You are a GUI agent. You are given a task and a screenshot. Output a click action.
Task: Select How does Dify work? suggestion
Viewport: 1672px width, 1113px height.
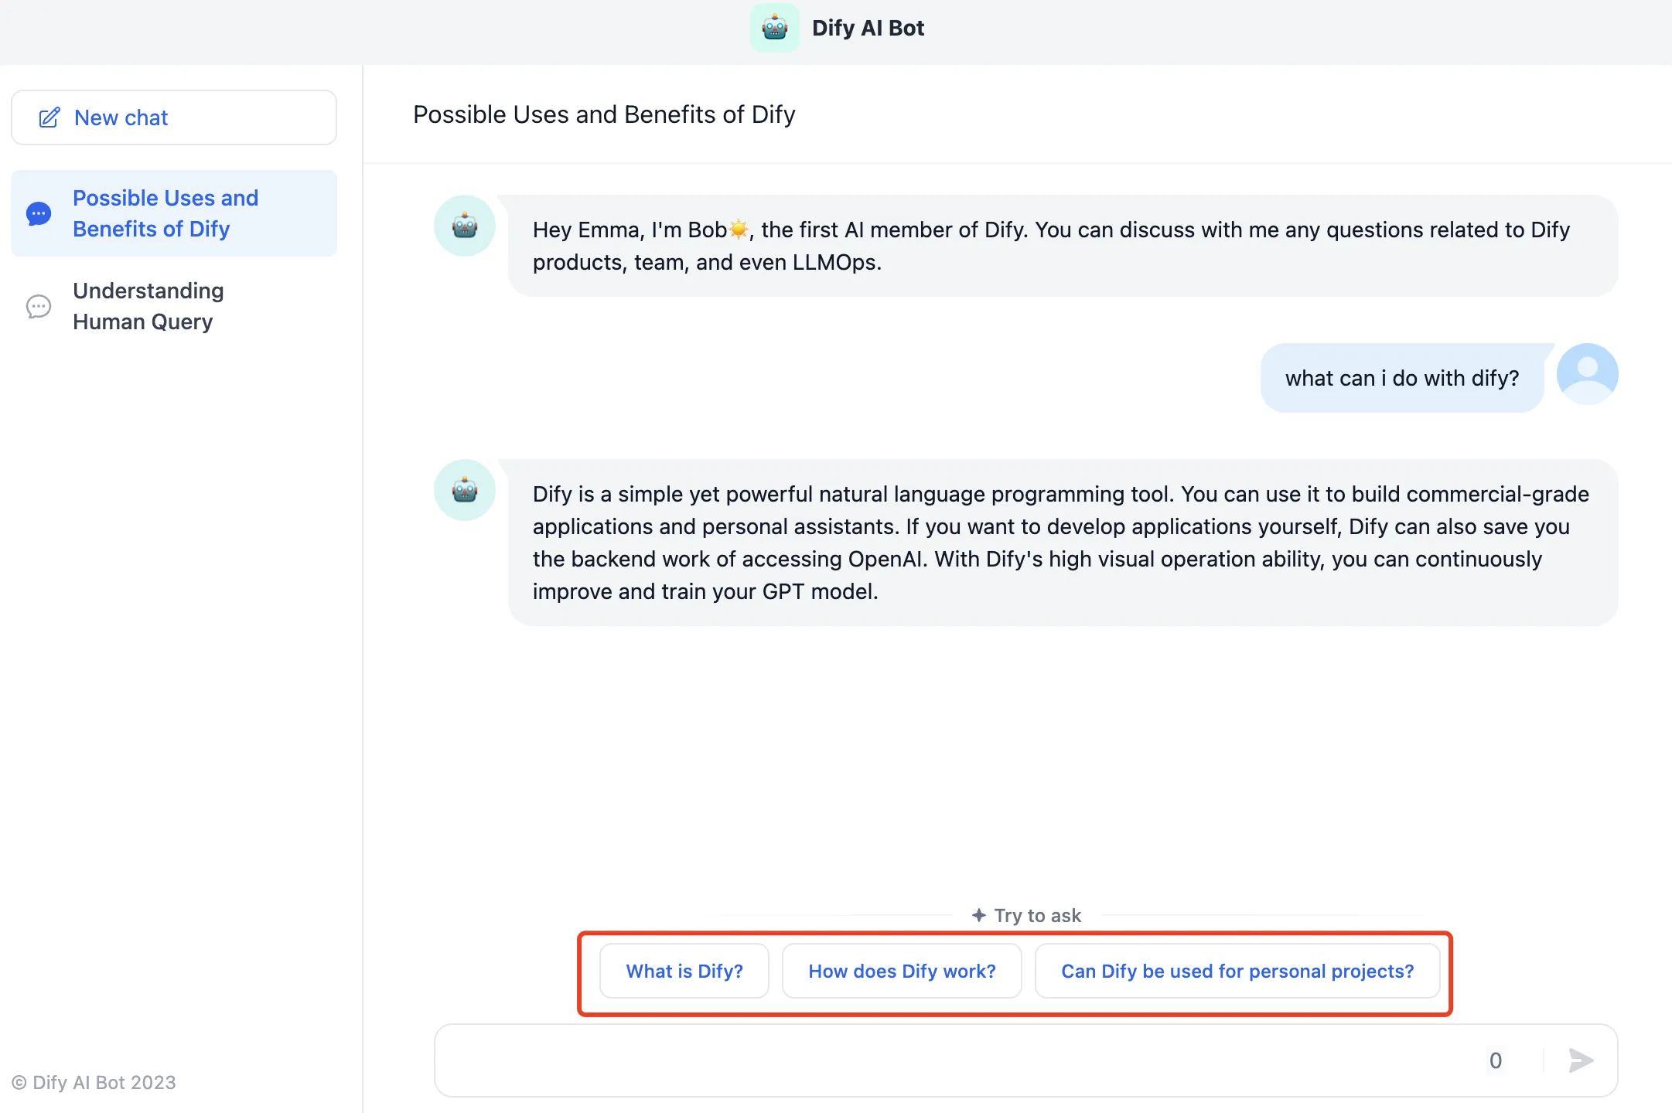click(902, 971)
